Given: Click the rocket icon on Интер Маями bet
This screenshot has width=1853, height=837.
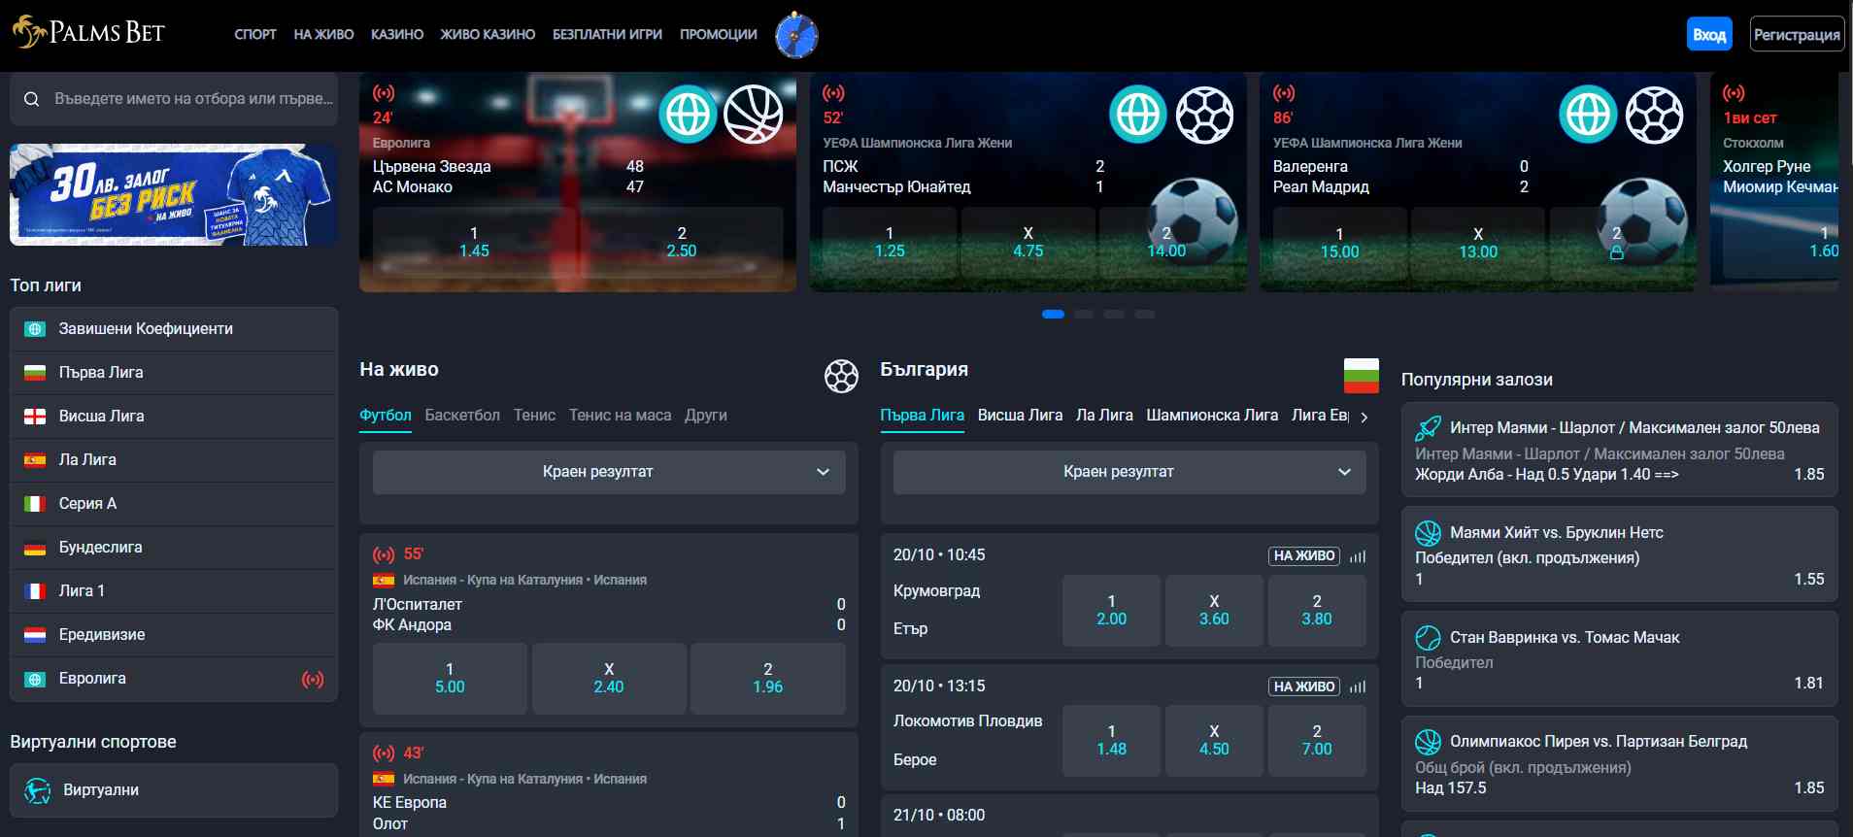Looking at the screenshot, I should coord(1428,428).
